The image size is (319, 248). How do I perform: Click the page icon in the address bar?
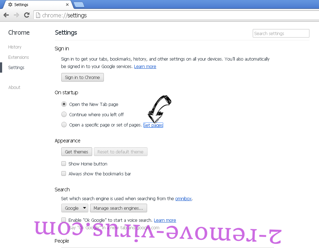pos(38,15)
